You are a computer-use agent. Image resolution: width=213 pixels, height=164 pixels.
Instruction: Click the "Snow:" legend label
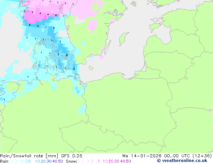(72, 161)
